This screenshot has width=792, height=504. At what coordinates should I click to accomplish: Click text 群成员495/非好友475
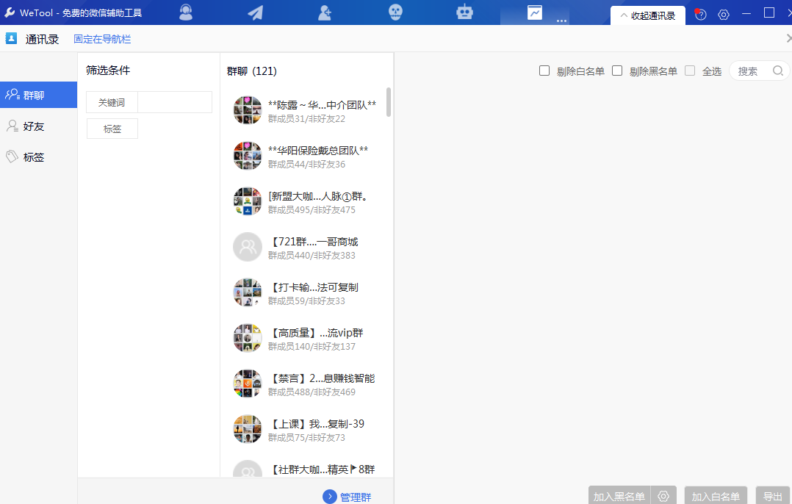(x=312, y=209)
